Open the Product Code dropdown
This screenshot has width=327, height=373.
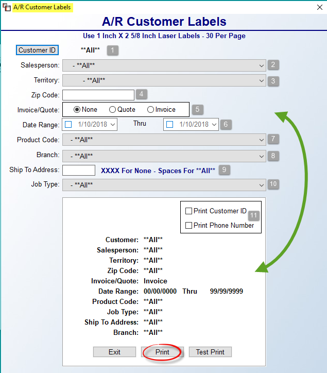(164, 140)
